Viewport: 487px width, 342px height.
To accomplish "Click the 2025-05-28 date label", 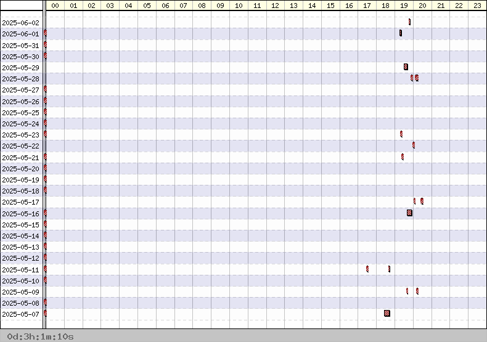I will [x=21, y=79].
